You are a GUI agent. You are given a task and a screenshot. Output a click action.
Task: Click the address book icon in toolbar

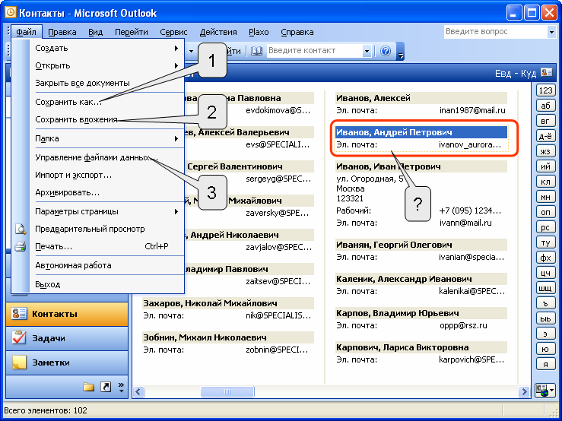[x=256, y=51]
